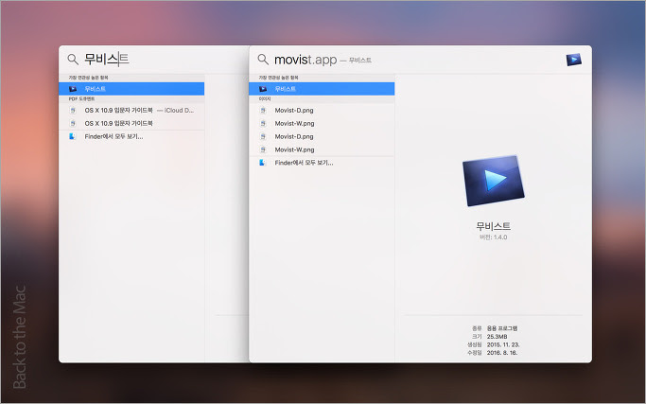The width and height of the screenshot is (646, 404).
Task: Click the 무비스트 app name under the preview icon
Action: click(493, 226)
